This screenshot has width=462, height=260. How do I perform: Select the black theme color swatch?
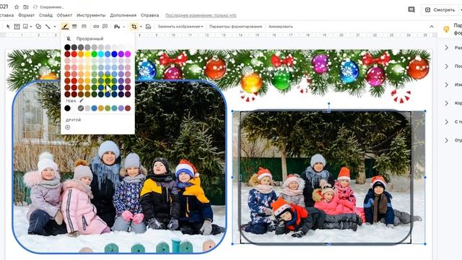(67, 108)
